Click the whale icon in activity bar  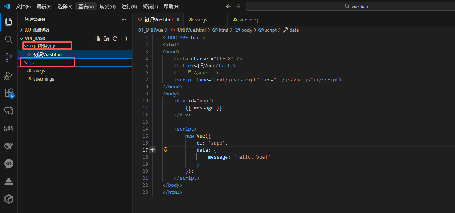pyautogui.click(x=8, y=146)
